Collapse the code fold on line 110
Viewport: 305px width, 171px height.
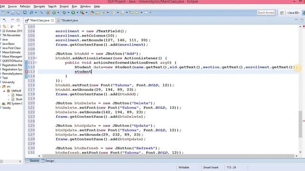[x=36, y=58]
